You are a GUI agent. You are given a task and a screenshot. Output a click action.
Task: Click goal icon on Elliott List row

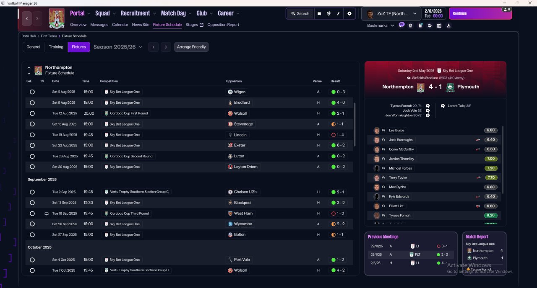(x=477, y=206)
